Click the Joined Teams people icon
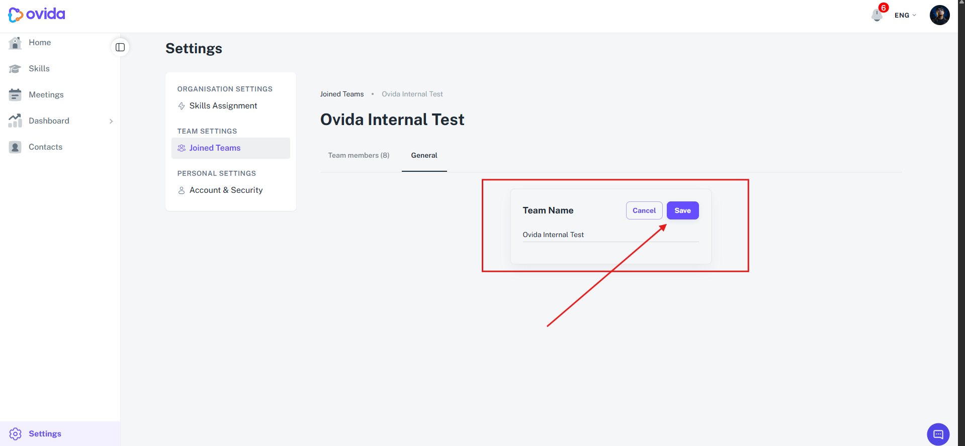The width and height of the screenshot is (965, 446). tap(182, 148)
